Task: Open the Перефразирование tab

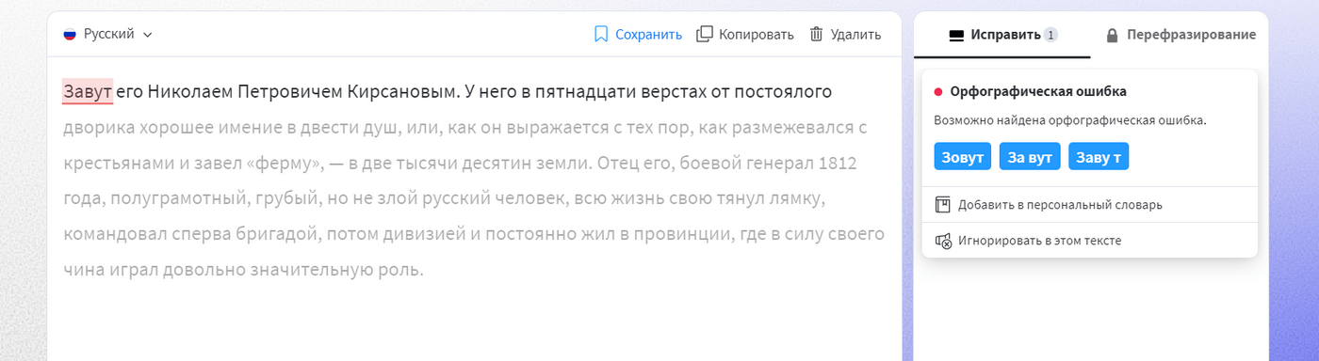Action: (1180, 35)
